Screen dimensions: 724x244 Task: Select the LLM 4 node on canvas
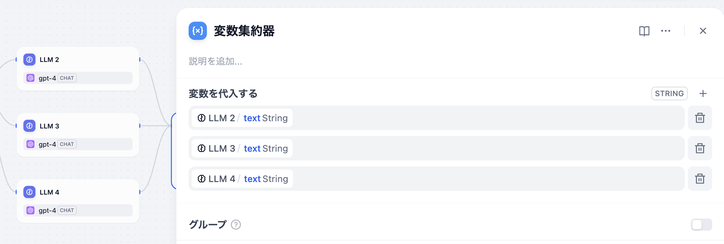tap(78, 201)
